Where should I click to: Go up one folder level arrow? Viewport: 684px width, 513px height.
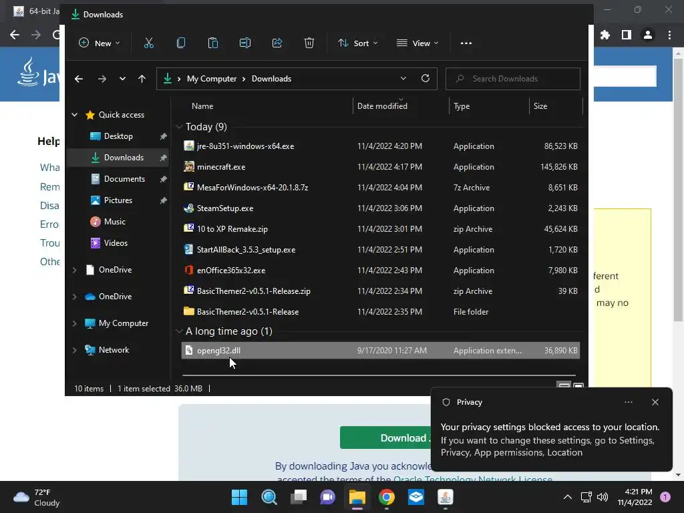pyautogui.click(x=142, y=79)
